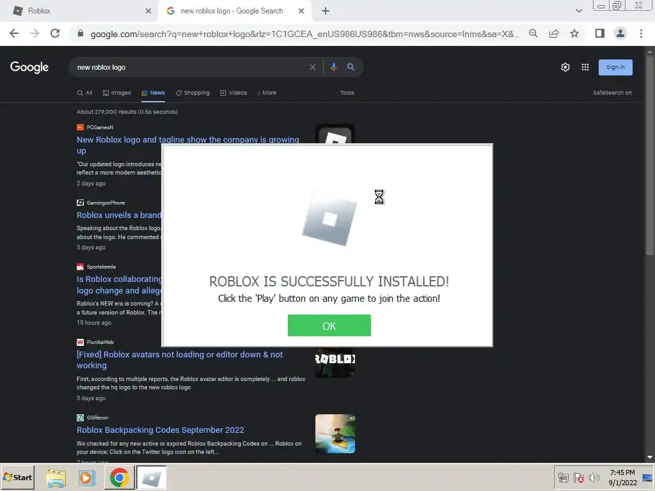
Task: Clear the search box with the X icon
Action: click(312, 67)
